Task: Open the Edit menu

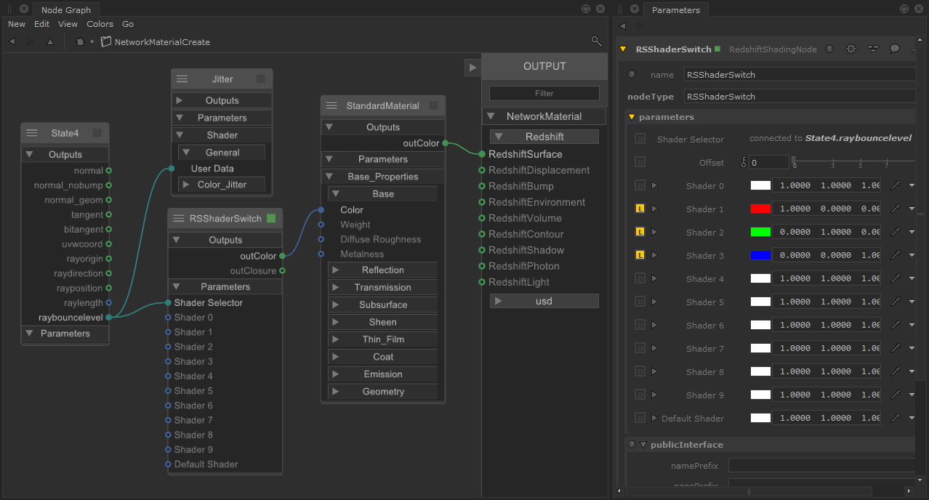Action: (x=41, y=24)
